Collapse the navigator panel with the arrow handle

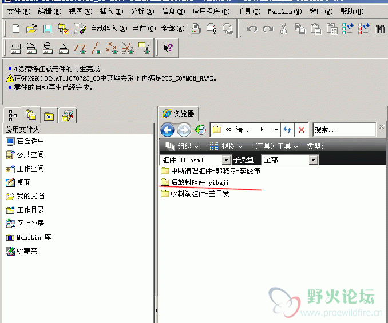pos(156,310)
